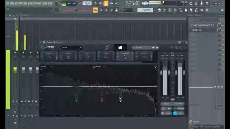Image resolution: width=230 pixels, height=129 pixels.
Task: Select the Dynamic EQ module
Action: click(125, 56)
